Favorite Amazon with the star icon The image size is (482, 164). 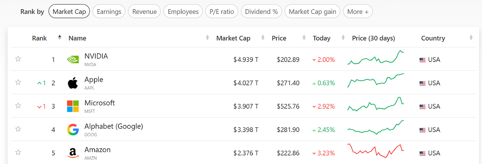tap(18, 152)
